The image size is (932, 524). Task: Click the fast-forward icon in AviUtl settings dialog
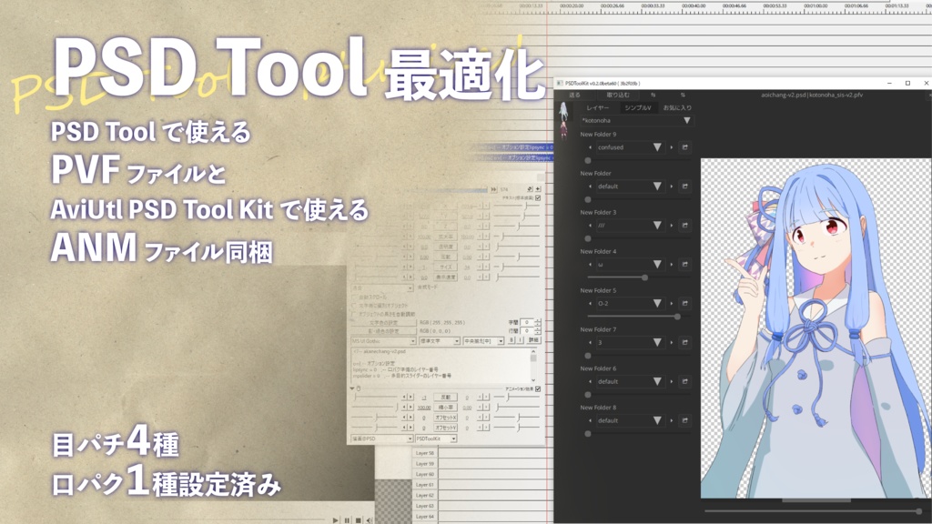coord(492,189)
